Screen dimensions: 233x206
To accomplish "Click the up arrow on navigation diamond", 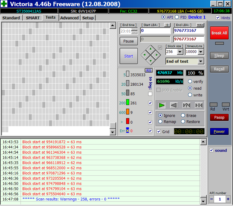I will [x=150, y=49].
